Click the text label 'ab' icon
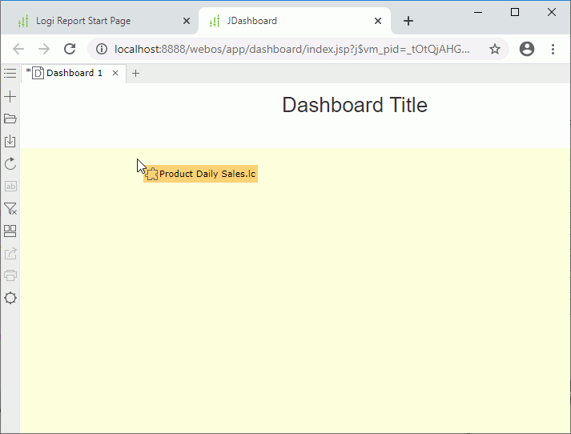 pos(10,187)
